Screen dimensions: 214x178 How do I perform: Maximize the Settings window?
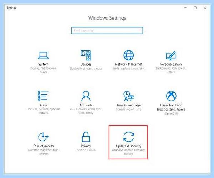click(x=195, y=8)
